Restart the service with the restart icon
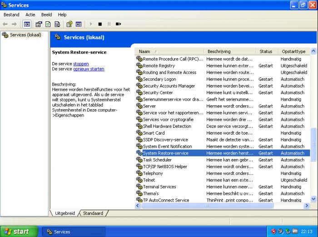 pyautogui.click(x=118, y=24)
